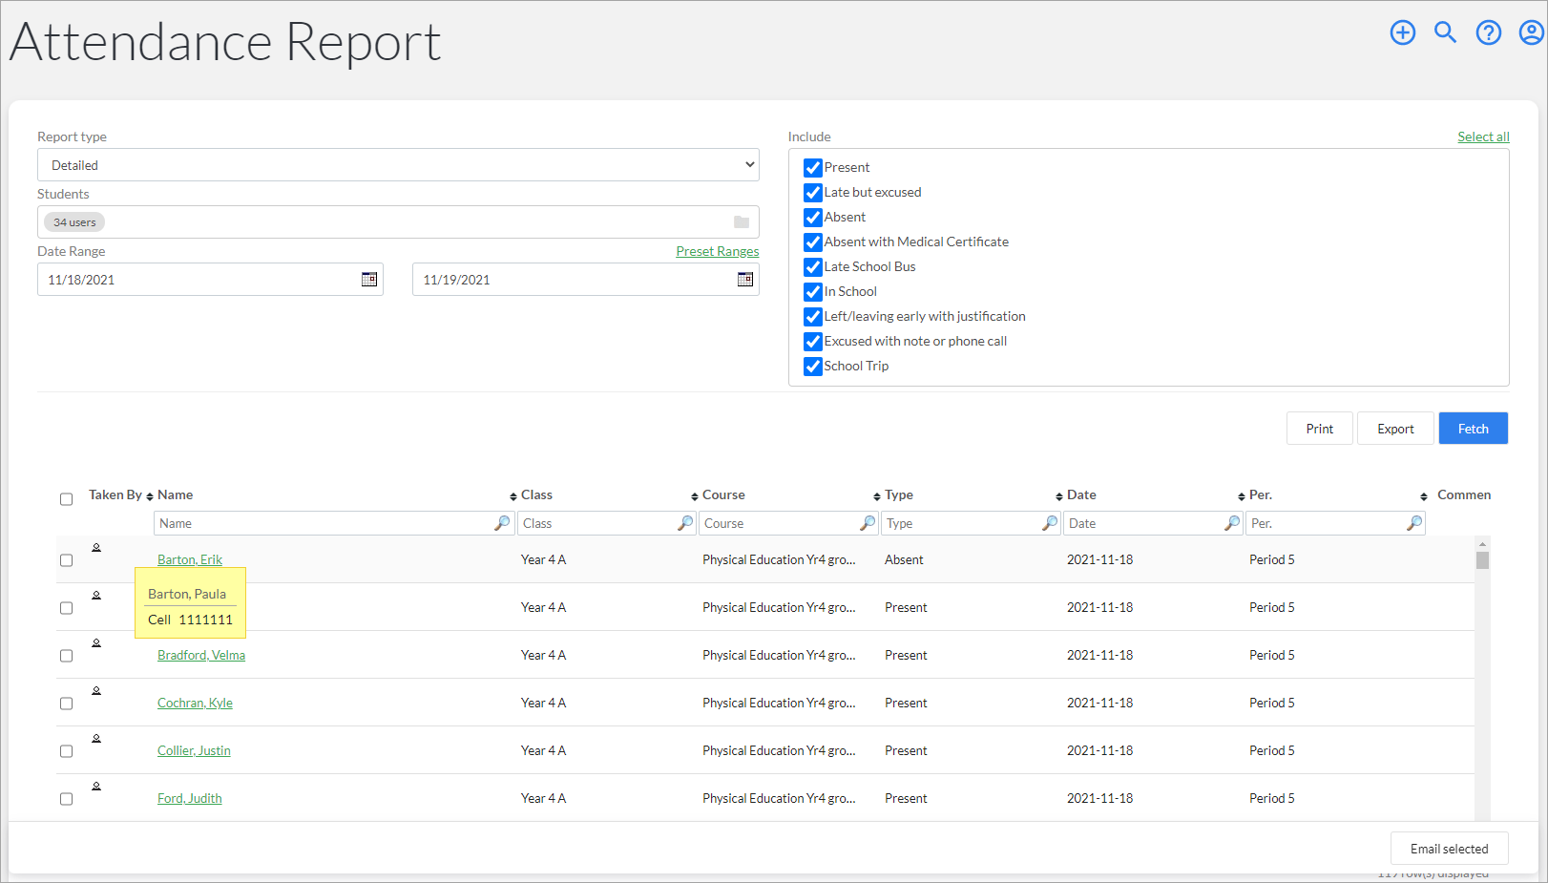Screen dimensions: 1548x883
Task: Open start date calendar picker
Action: 369,280
